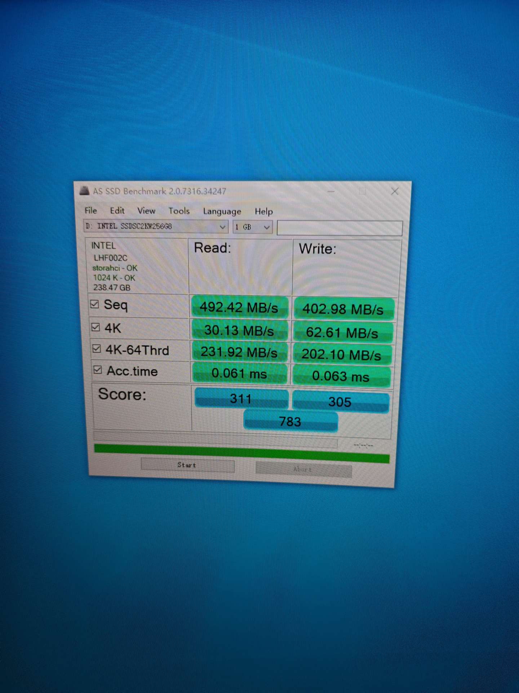Open the File menu

pyautogui.click(x=91, y=210)
